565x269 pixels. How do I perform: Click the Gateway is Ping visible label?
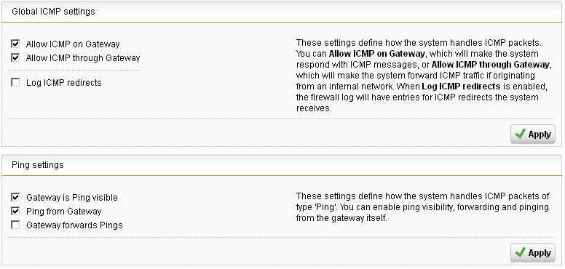(71, 198)
